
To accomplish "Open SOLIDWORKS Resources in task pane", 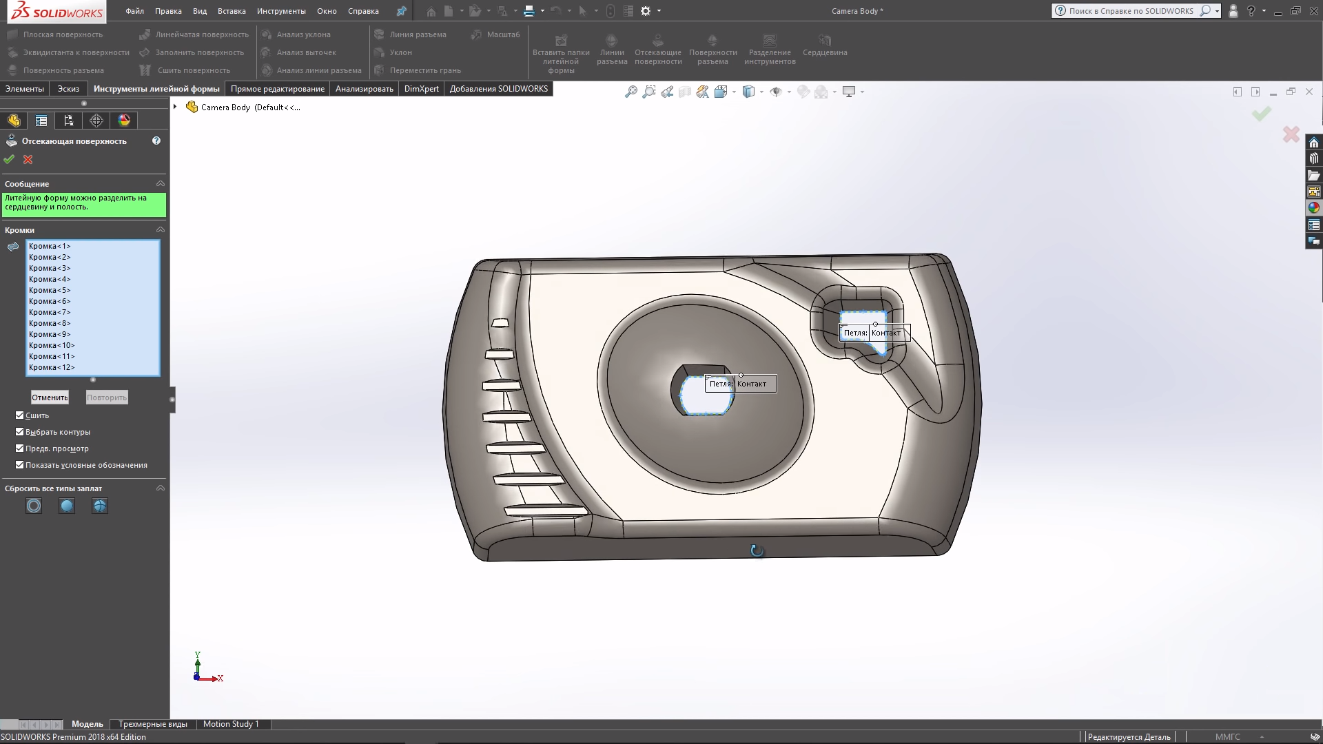I will (1313, 143).
